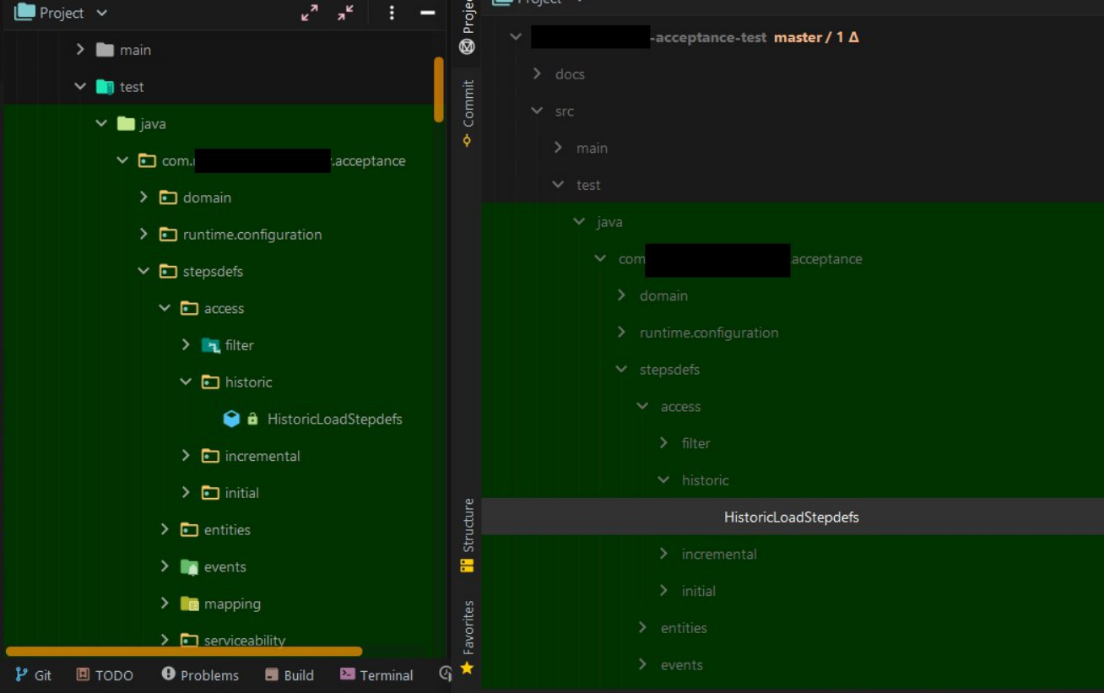Screen dimensions: 1104x693
Task: Click the horizontal orange scrollbar
Action: pos(181,651)
